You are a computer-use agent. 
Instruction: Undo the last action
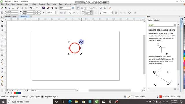point(31,8)
